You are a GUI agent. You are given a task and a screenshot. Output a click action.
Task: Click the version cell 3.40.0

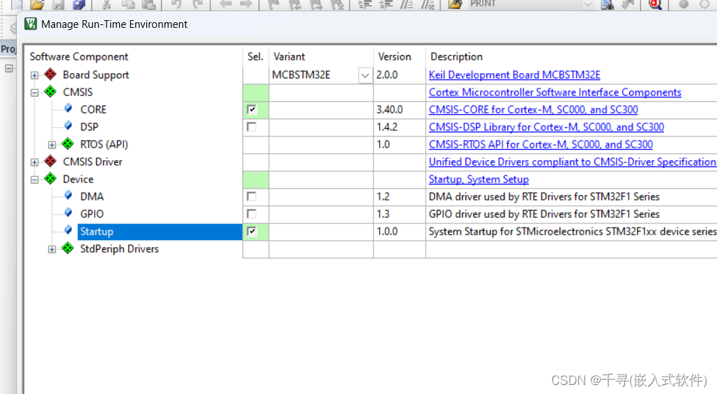390,110
